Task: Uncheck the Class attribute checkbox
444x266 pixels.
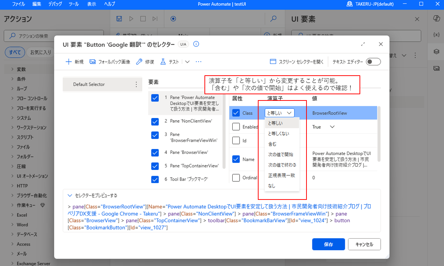Action: [x=236, y=113]
